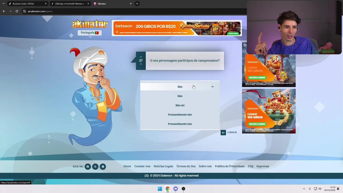The width and height of the screenshot is (343, 193).
Task: Open the Português language selector
Action: pyautogui.click(x=90, y=33)
